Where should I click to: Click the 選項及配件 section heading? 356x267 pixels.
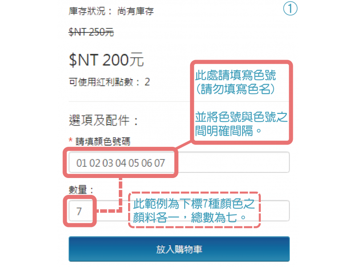103,120
